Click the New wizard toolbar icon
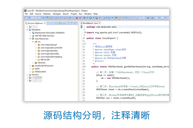 coord(26,18)
